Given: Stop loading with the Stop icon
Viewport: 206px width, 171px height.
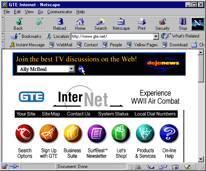Looking at the screenshot, I should click(183, 22).
